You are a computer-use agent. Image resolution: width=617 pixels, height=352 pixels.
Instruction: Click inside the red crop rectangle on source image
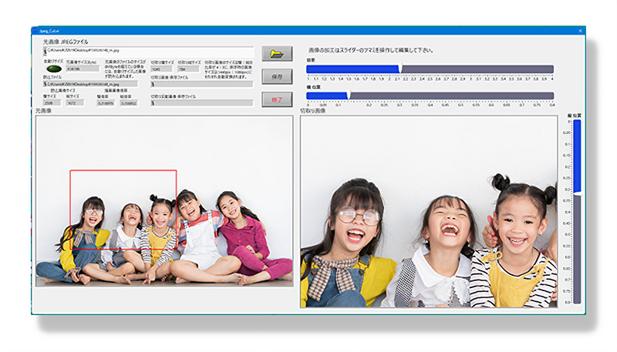(123, 210)
